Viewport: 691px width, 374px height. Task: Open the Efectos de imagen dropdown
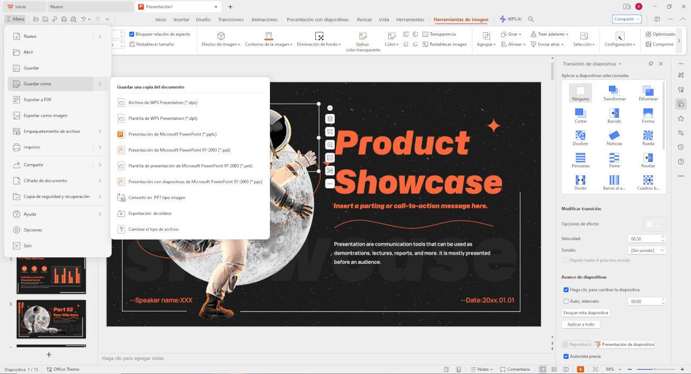point(220,44)
